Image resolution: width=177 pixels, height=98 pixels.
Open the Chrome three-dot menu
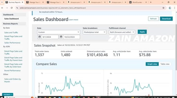pos(175,8)
